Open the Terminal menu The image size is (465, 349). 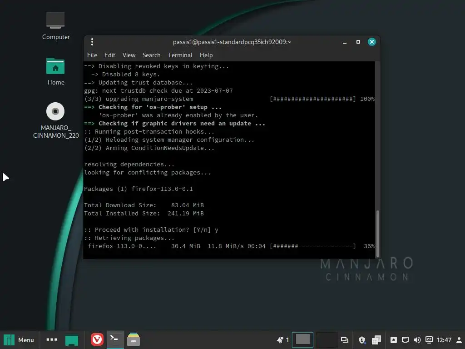180,55
